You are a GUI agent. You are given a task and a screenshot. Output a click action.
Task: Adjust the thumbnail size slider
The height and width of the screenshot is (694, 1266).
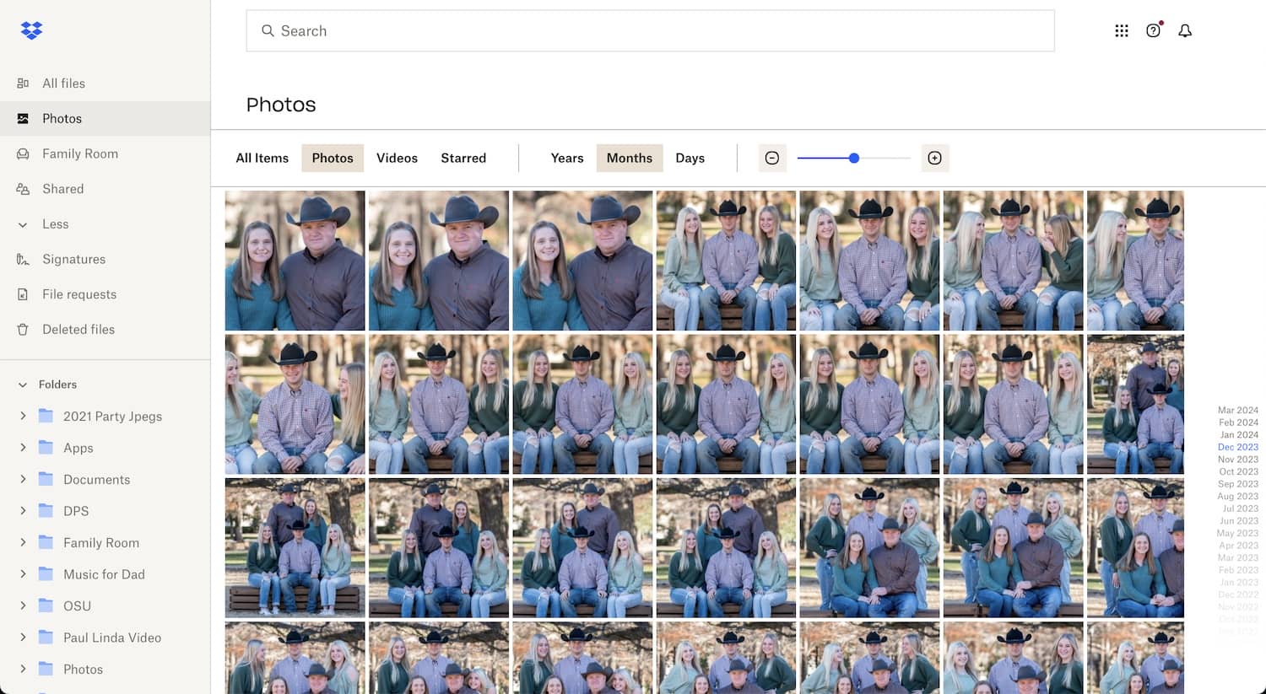point(853,158)
